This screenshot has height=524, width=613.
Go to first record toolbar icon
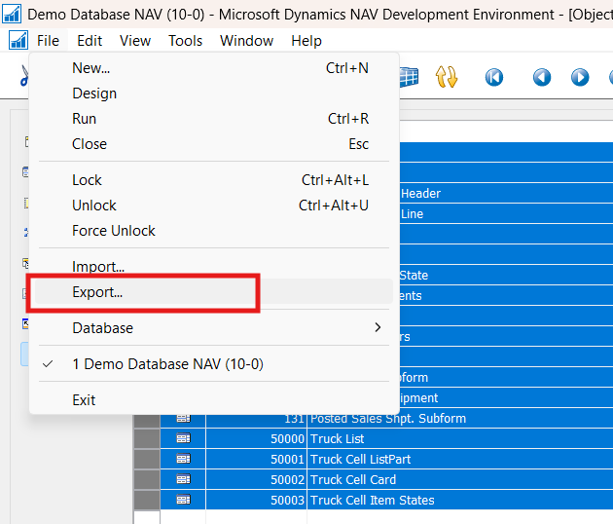click(494, 77)
